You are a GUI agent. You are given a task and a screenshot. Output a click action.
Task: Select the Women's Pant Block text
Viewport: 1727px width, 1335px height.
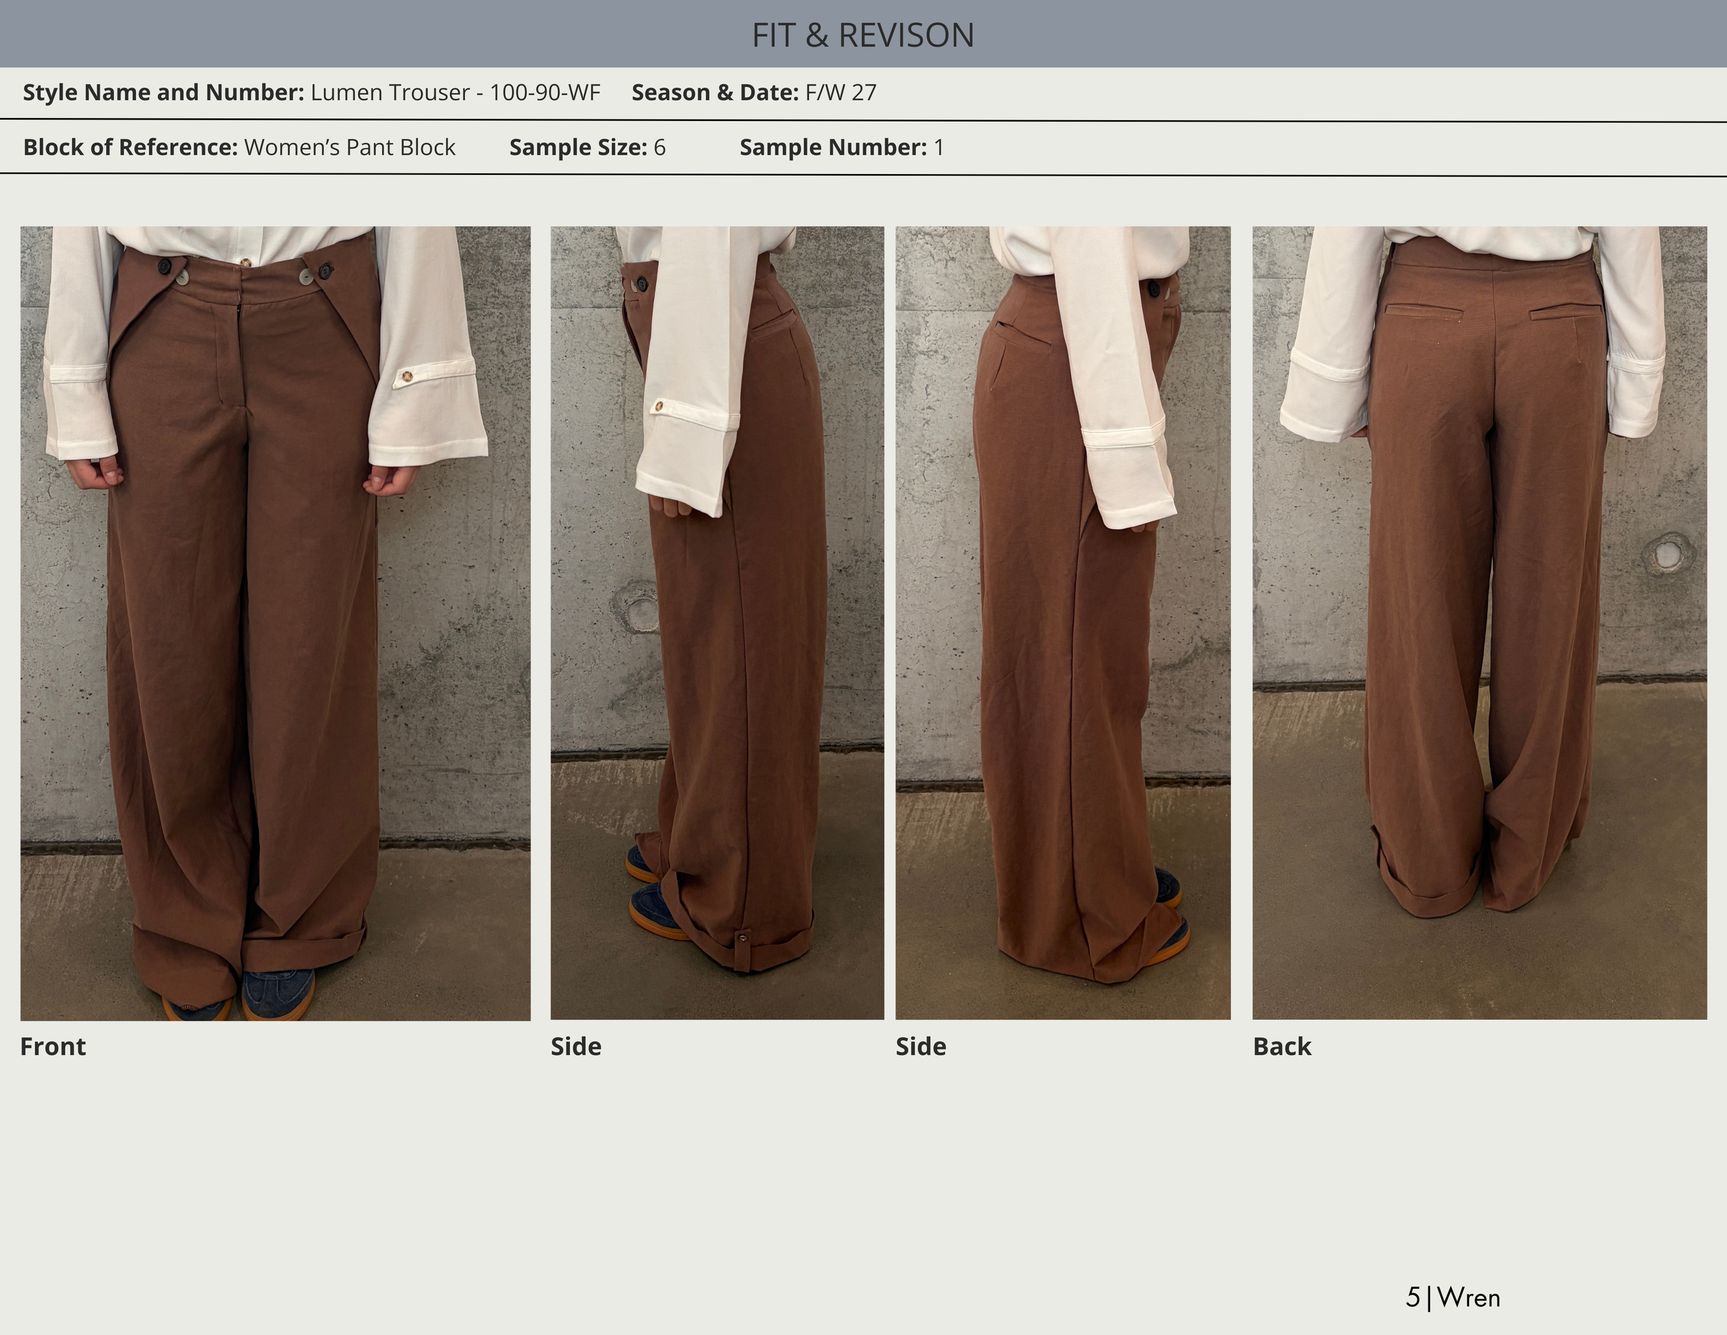coord(350,147)
